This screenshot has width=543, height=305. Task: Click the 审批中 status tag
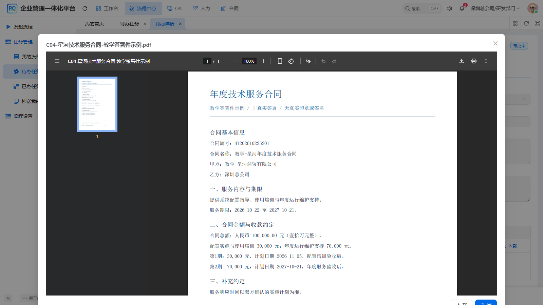tap(519, 46)
